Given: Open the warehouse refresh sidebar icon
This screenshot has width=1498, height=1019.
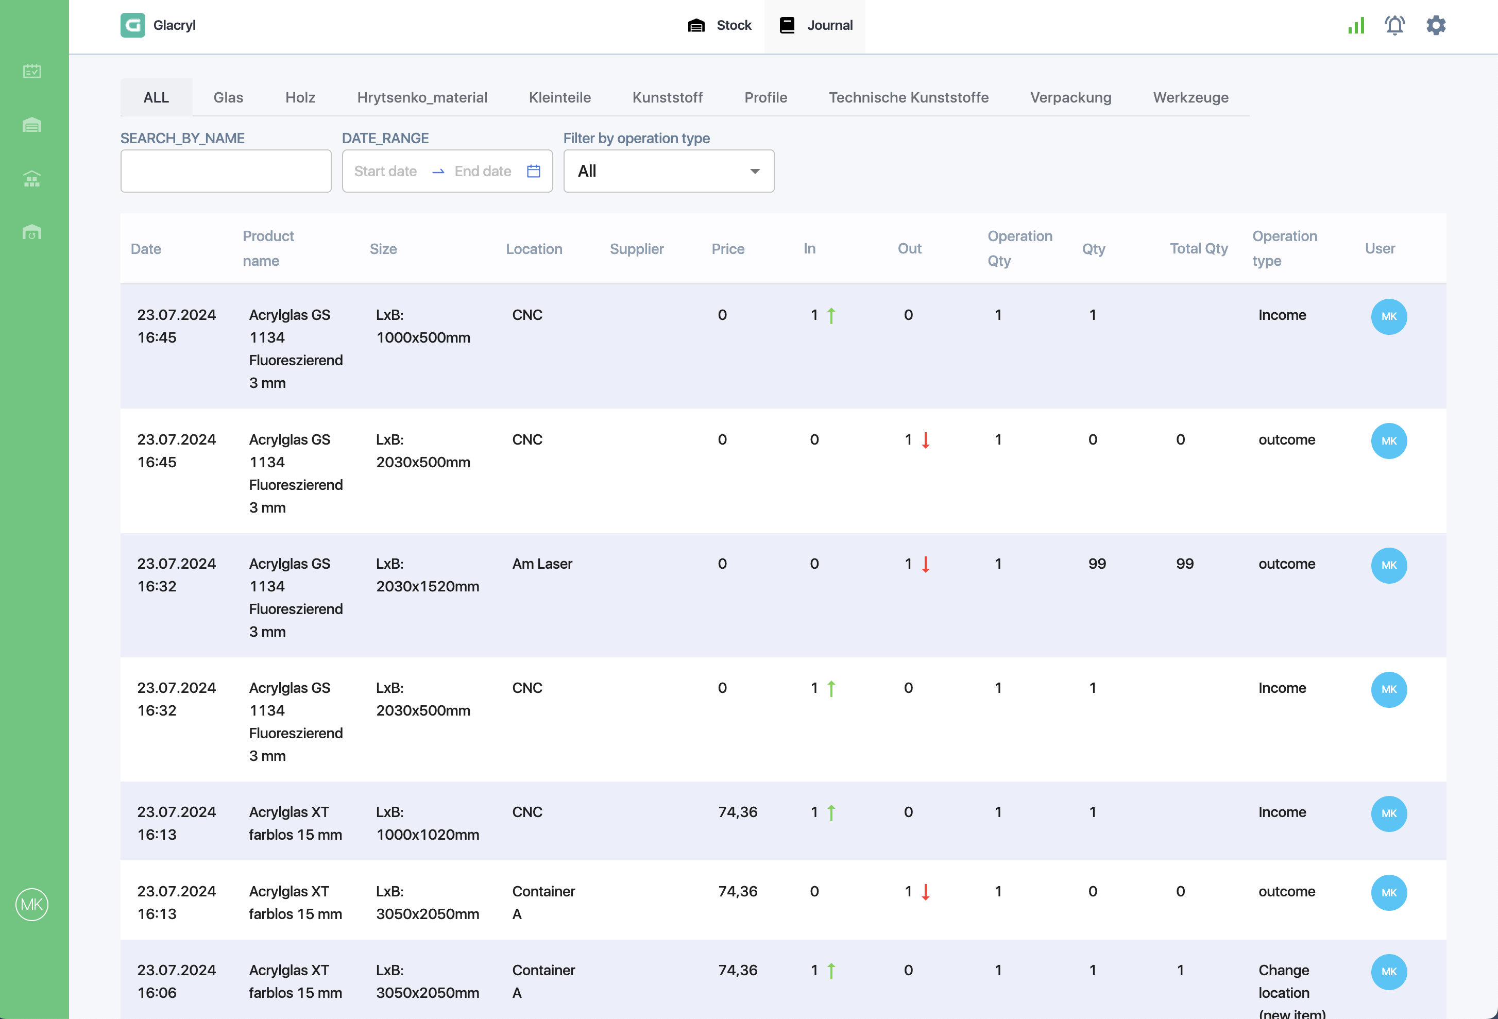Looking at the screenshot, I should click(31, 232).
